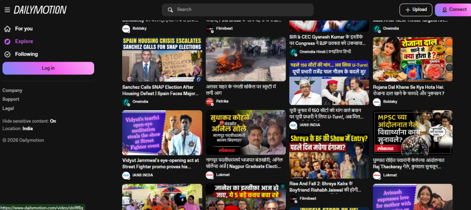Click the For you home icon

[7, 29]
